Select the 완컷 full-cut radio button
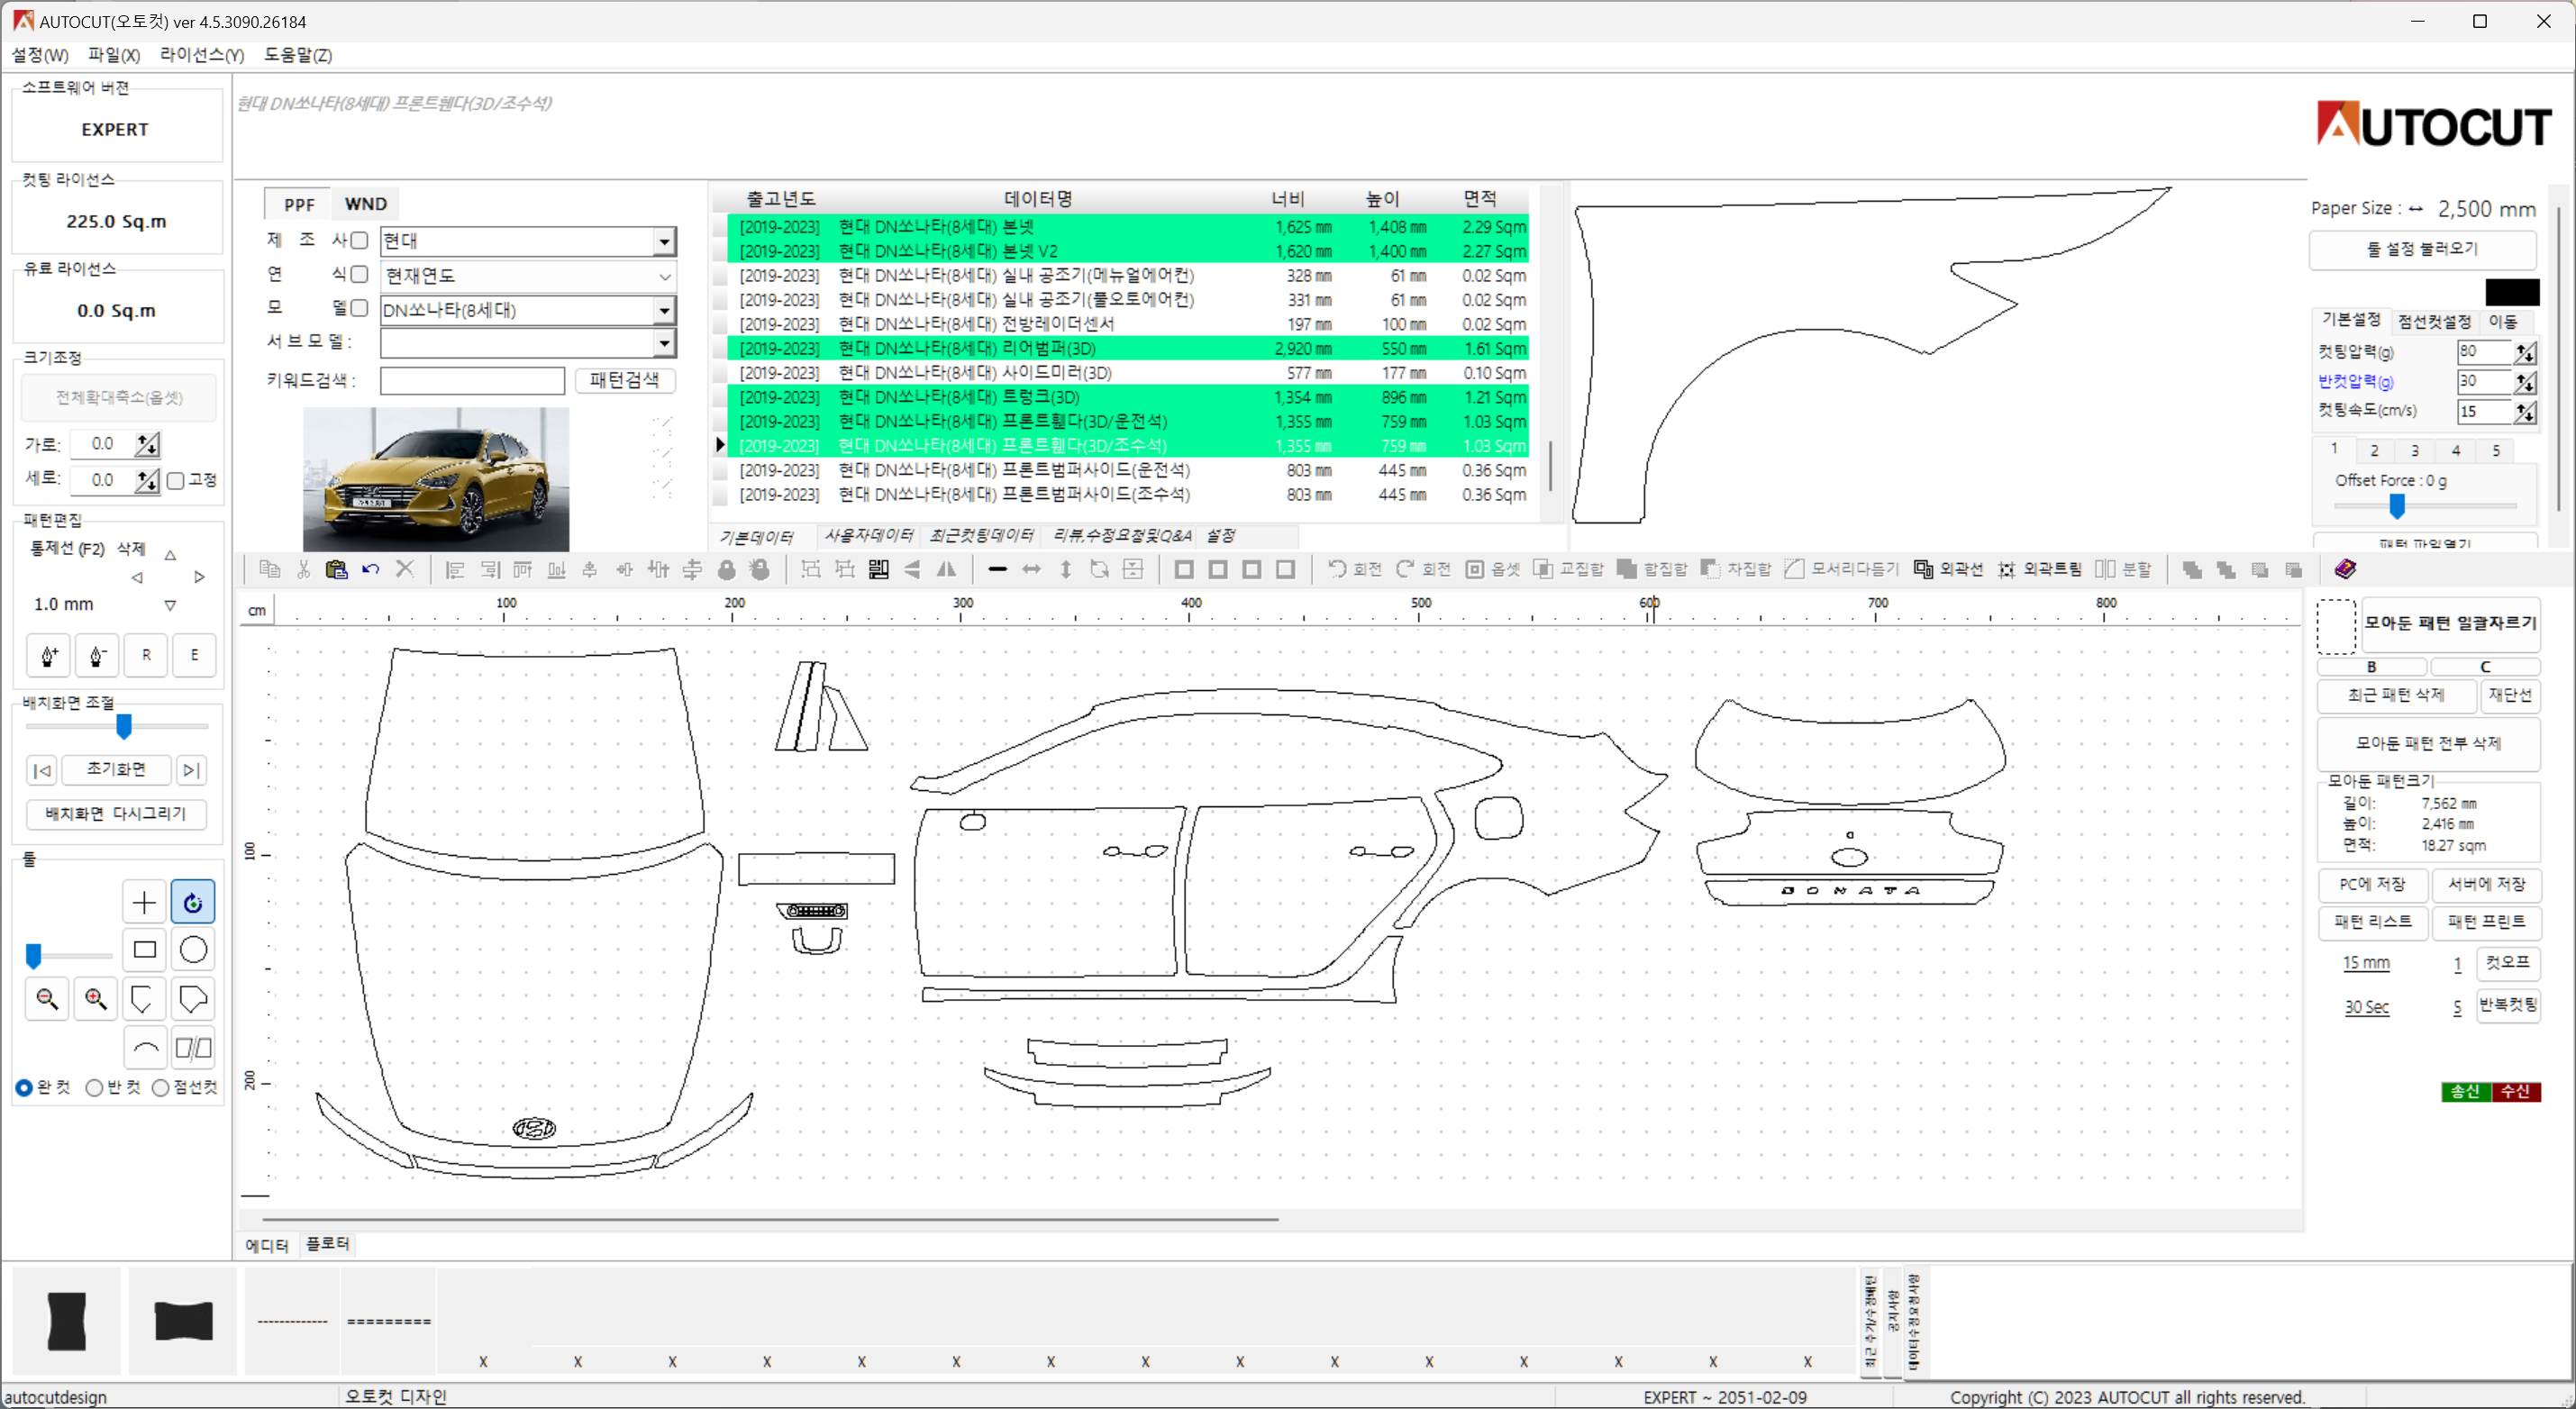This screenshot has width=2576, height=1409. click(24, 1088)
